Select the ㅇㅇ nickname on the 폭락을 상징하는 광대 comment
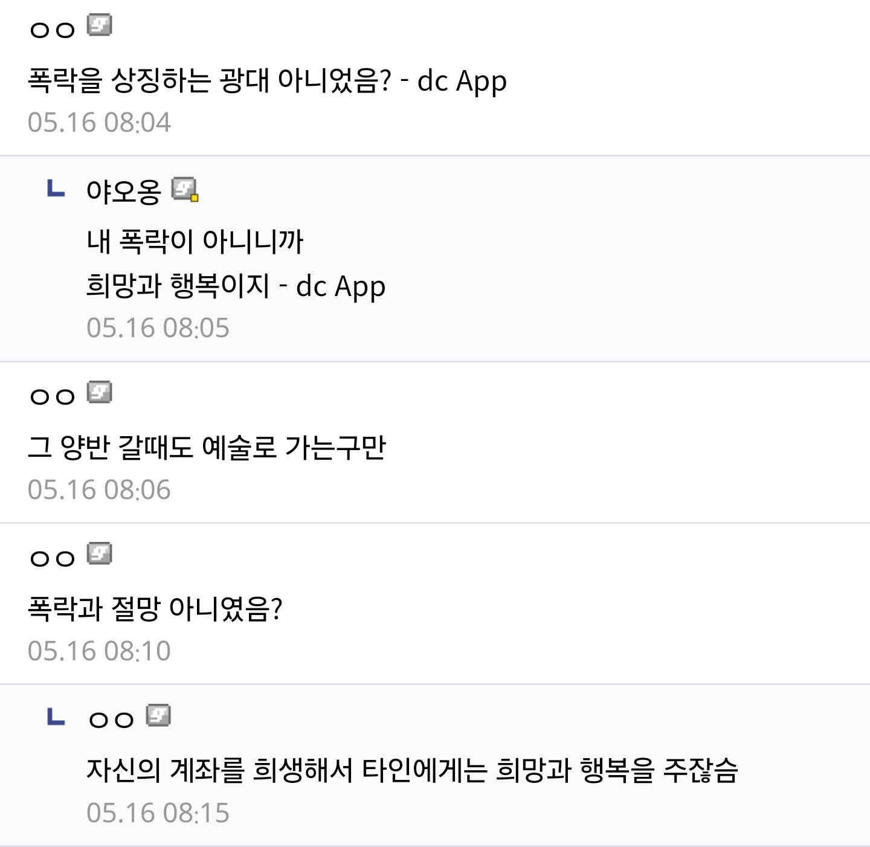The image size is (870, 847). click(53, 30)
